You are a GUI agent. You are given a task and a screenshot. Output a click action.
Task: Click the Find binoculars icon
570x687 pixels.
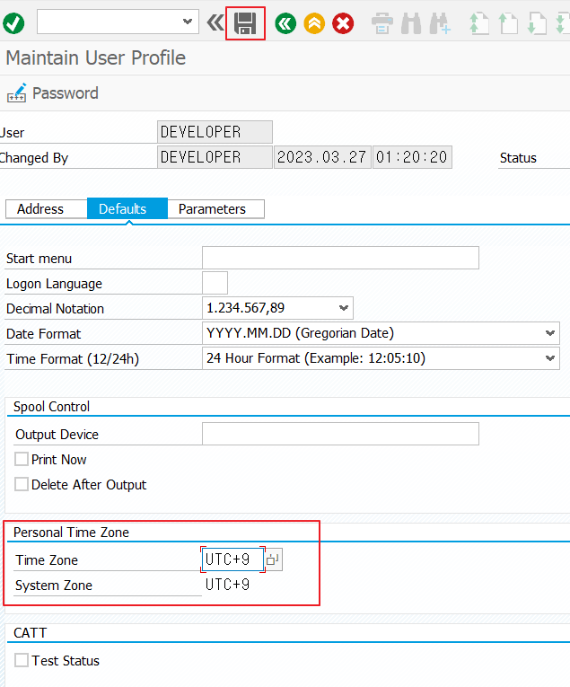[411, 23]
